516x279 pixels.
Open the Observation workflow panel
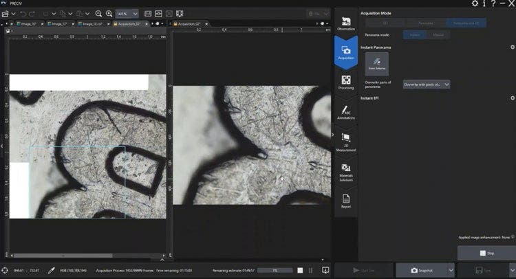point(345,23)
